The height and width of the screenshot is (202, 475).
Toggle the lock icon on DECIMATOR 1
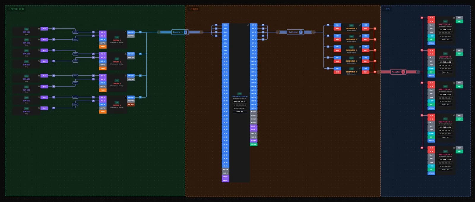pyautogui.click(x=360, y=25)
